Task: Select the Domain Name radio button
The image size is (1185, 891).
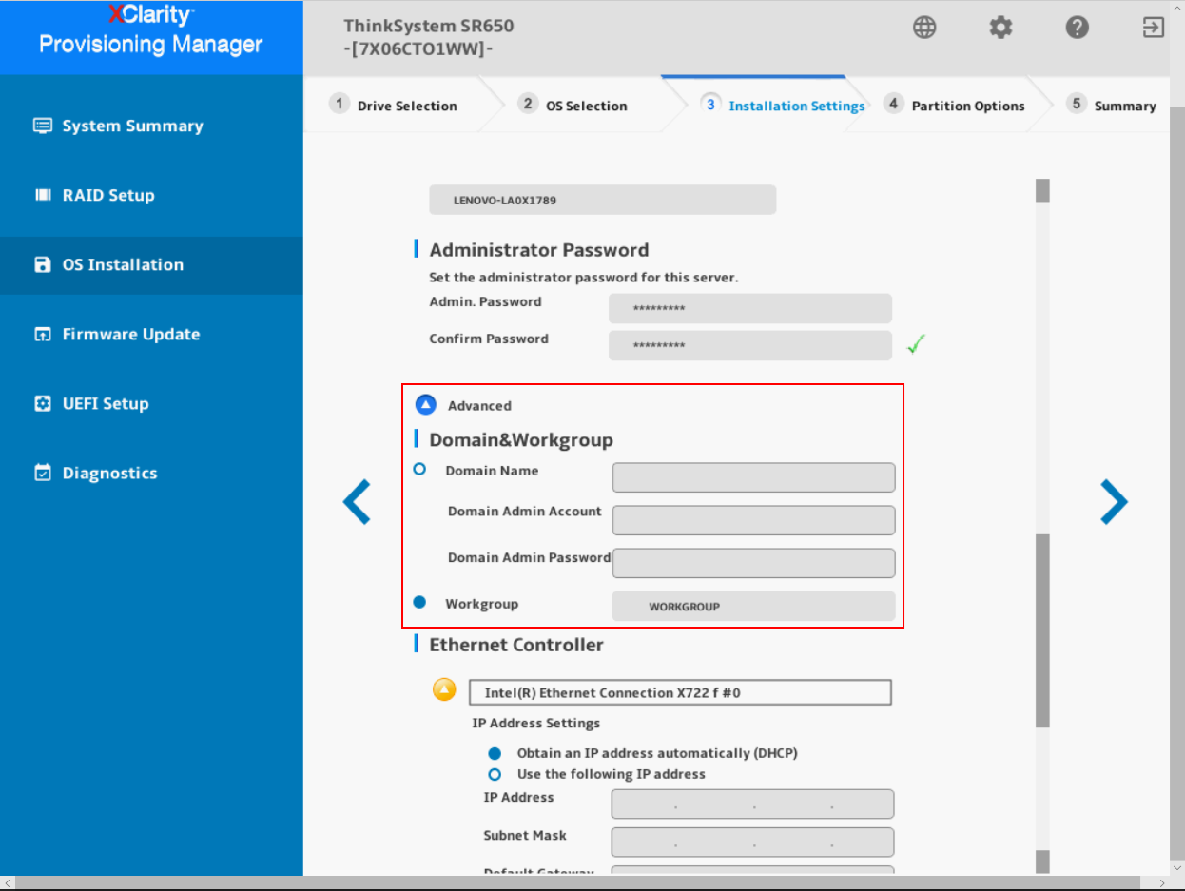Action: coord(419,470)
